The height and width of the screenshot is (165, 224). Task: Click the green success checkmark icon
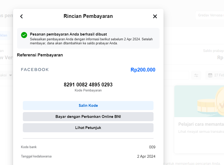click(24, 35)
